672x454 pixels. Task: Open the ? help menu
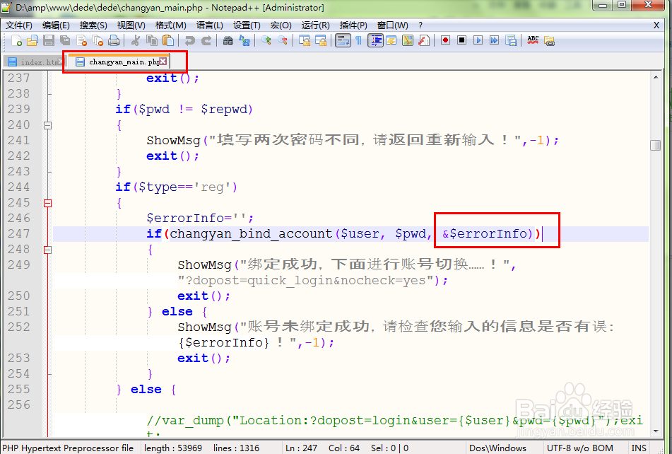point(420,25)
